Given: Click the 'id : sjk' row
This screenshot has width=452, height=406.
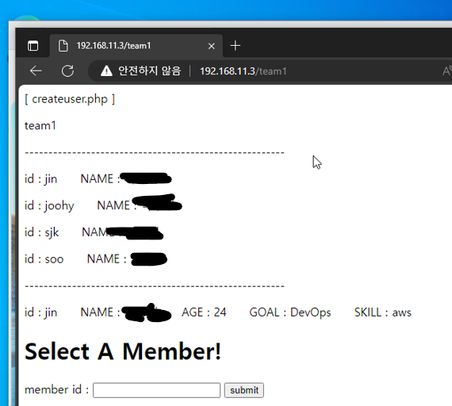Looking at the screenshot, I should pos(94,232).
